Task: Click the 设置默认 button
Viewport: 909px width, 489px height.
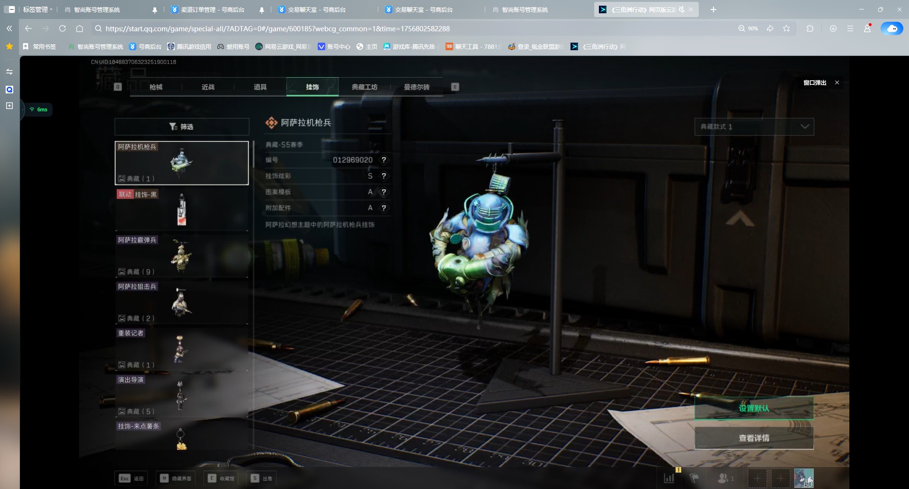Action: (754, 408)
